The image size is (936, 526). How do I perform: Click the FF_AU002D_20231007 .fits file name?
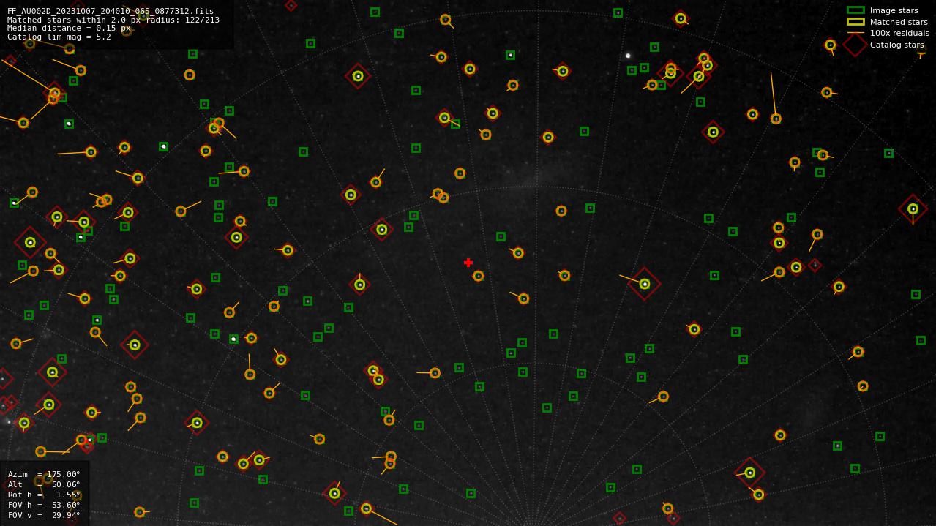(111, 11)
